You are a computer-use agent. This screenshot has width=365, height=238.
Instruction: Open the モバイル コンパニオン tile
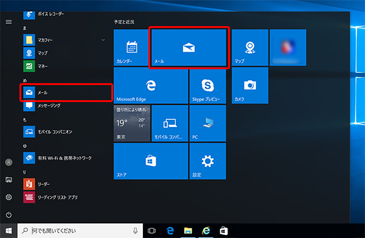(x=170, y=123)
